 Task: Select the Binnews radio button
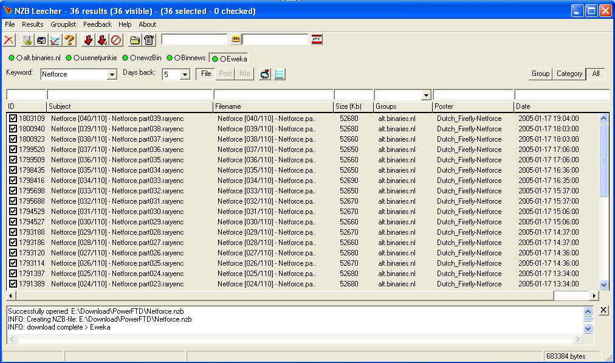pos(177,58)
